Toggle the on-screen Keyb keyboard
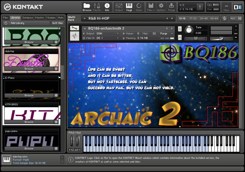 coord(129,7)
